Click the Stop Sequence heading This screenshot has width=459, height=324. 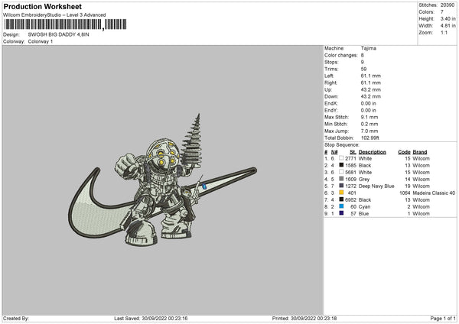click(342, 144)
